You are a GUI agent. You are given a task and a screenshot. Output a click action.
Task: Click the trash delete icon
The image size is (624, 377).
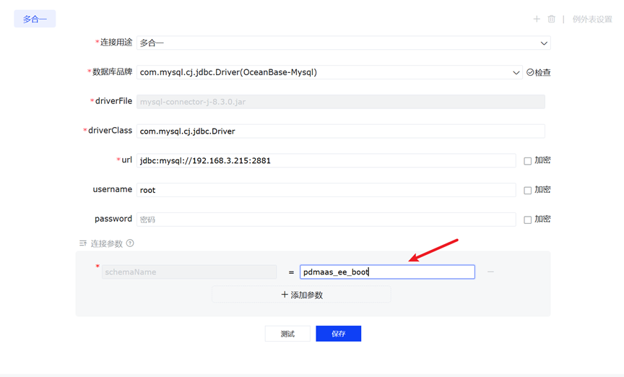pyautogui.click(x=552, y=19)
